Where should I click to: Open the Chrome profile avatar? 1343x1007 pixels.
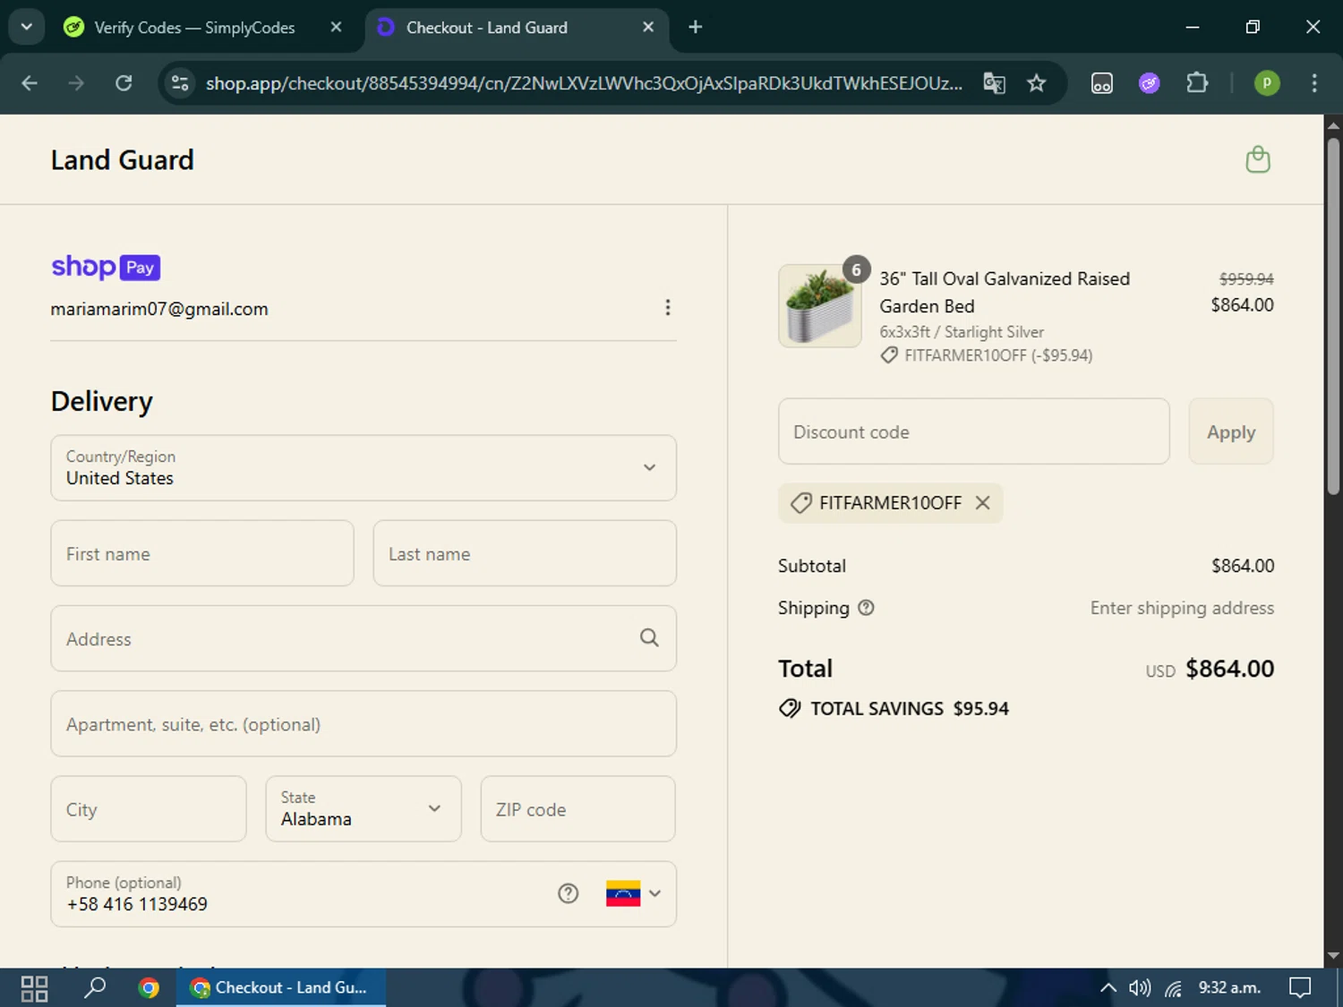click(1266, 83)
